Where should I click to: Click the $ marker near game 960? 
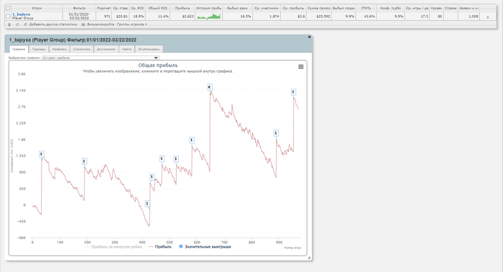(293, 92)
